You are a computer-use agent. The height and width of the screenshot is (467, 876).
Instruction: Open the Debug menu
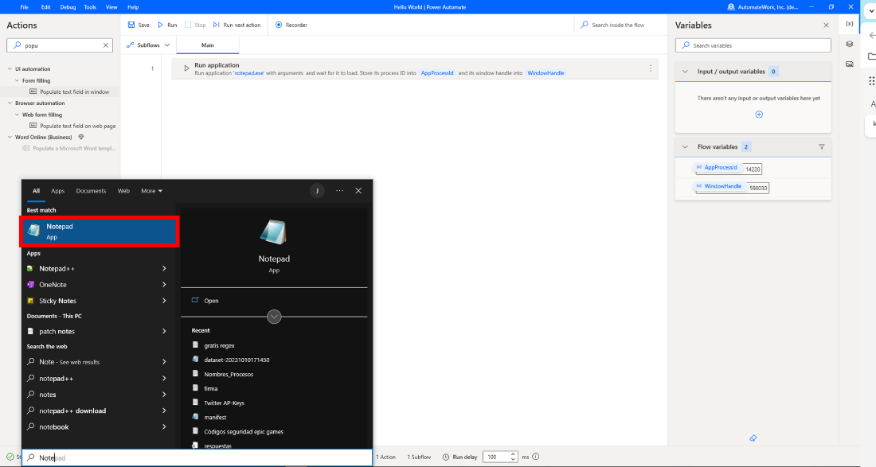pyautogui.click(x=68, y=7)
